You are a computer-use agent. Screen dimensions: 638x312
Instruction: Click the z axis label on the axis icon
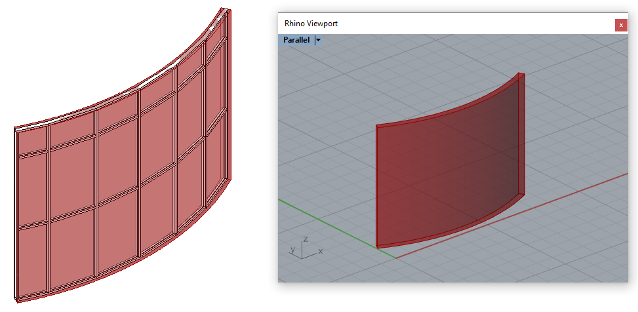[x=306, y=239]
